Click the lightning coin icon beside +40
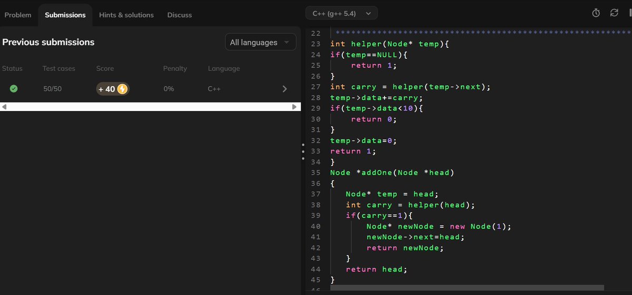 click(x=122, y=89)
